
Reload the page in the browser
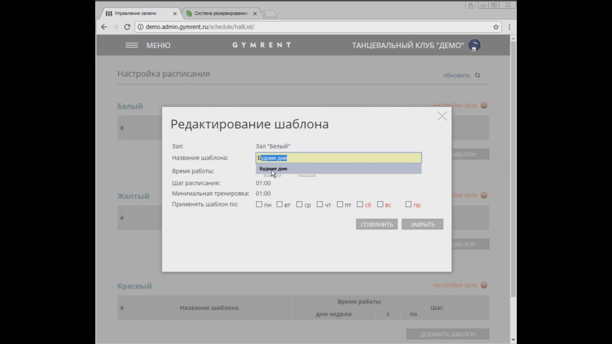click(127, 27)
